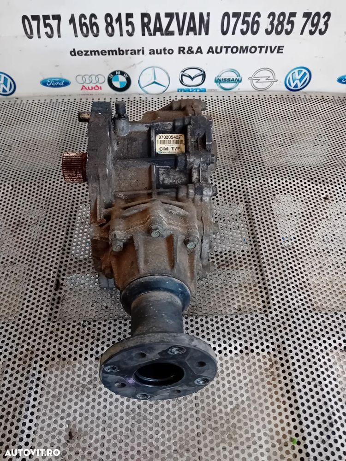346x461 pixels.
Task: Click the name RAZVAN in the banner
Action: 175,24
